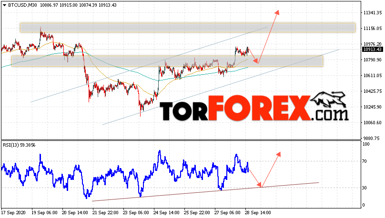Click price axis value 10245.90

click(373, 107)
